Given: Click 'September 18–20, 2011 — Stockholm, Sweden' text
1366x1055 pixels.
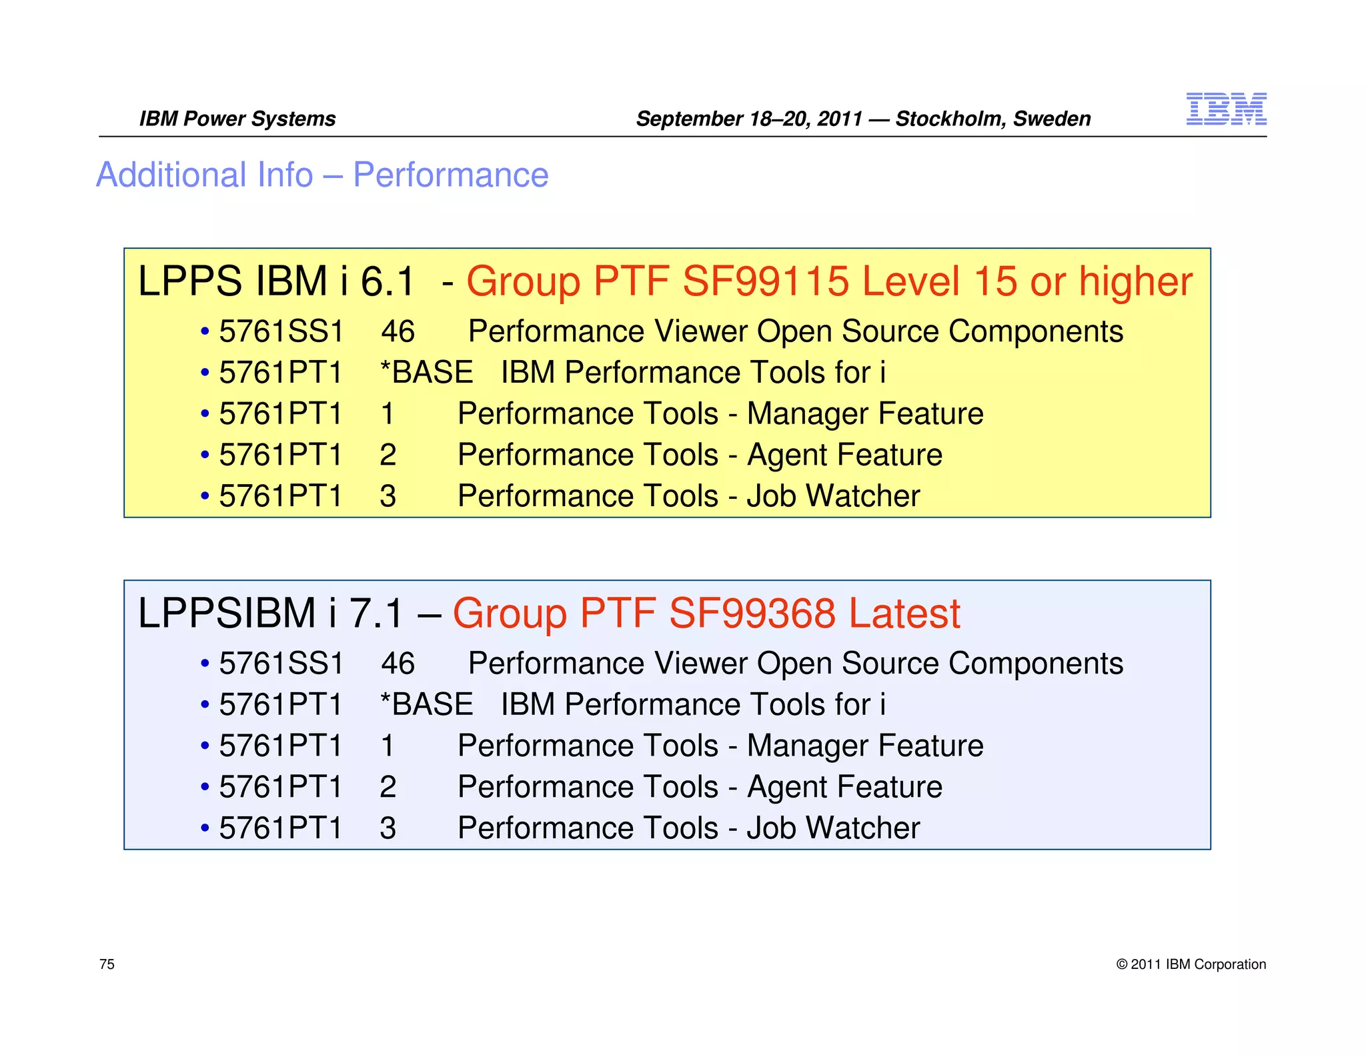Looking at the screenshot, I should pos(863,119).
